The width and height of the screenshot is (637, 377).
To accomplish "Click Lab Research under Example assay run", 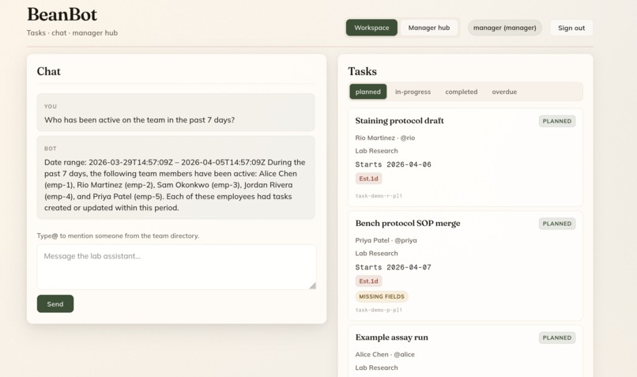I will coord(376,368).
